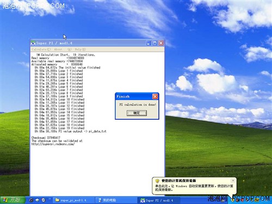Click the 'Real memory' line in output
The height and width of the screenshot is (204, 272).
[x=58, y=58]
